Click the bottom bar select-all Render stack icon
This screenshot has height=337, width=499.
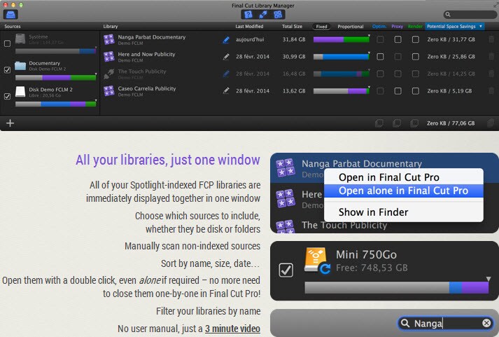(414, 123)
